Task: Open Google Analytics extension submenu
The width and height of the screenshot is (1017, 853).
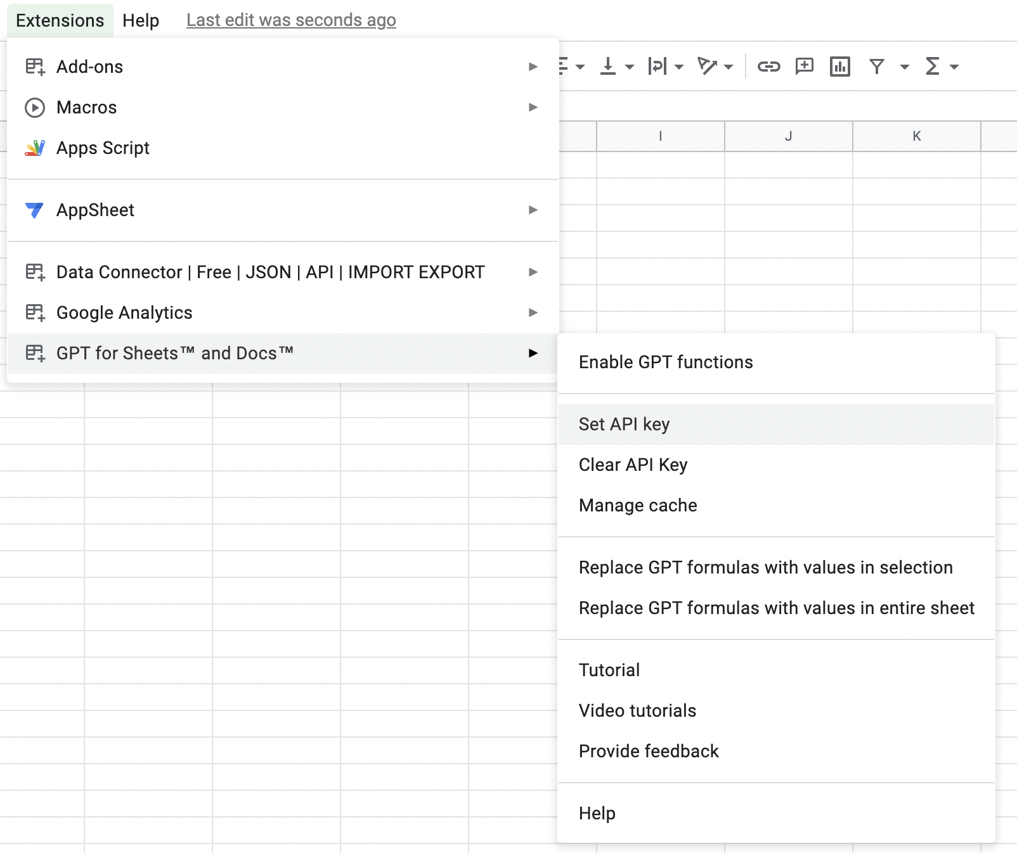Action: (283, 312)
